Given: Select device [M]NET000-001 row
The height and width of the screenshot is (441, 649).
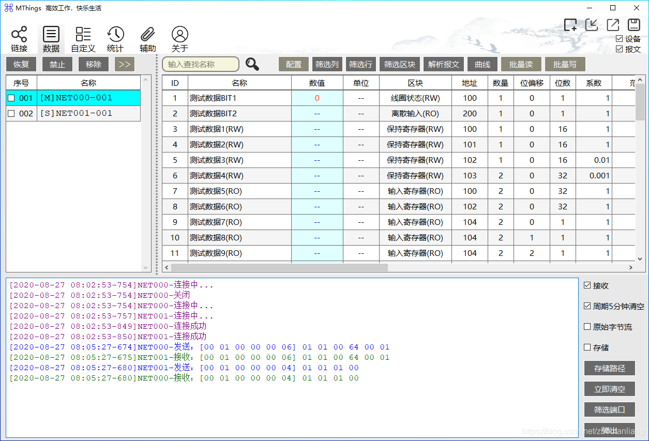Looking at the screenshot, I should pos(73,98).
